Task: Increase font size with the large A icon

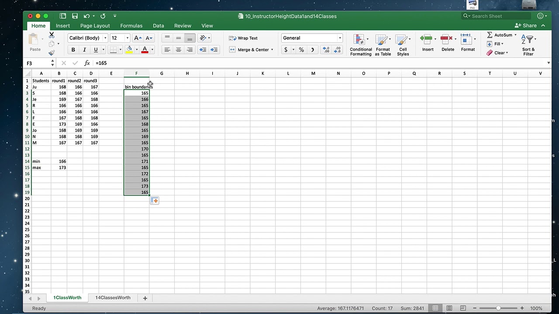Action: [138, 38]
